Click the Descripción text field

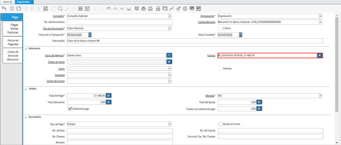tap(195, 41)
